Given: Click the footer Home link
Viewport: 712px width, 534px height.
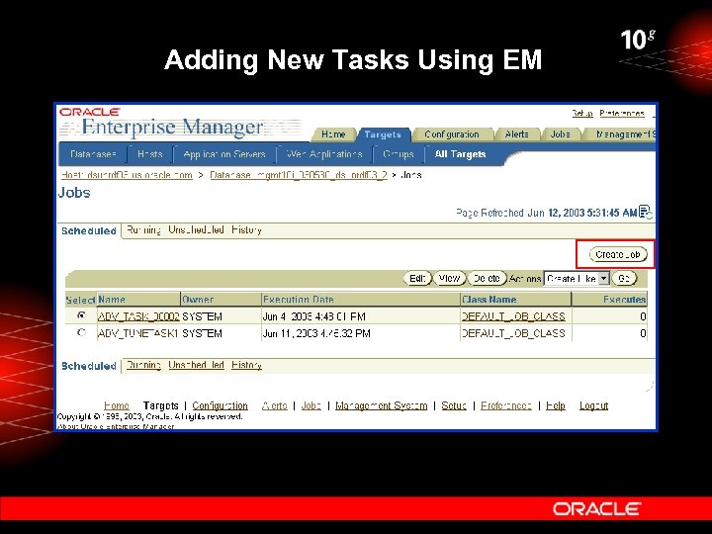Looking at the screenshot, I should click(x=117, y=405).
